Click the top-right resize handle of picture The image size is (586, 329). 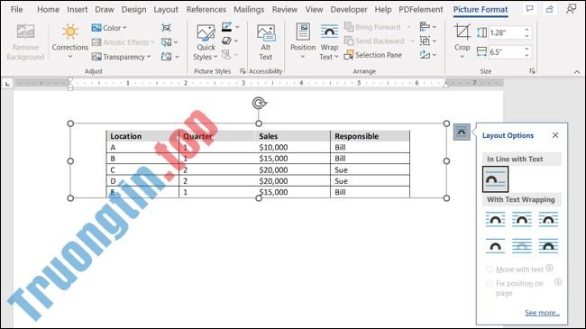pos(446,123)
